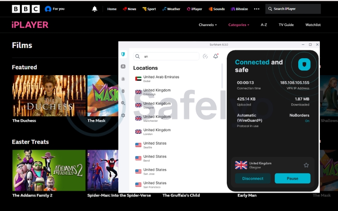
Task: Favorite the United Kingdom Glasgow star icon
Action: [306, 165]
